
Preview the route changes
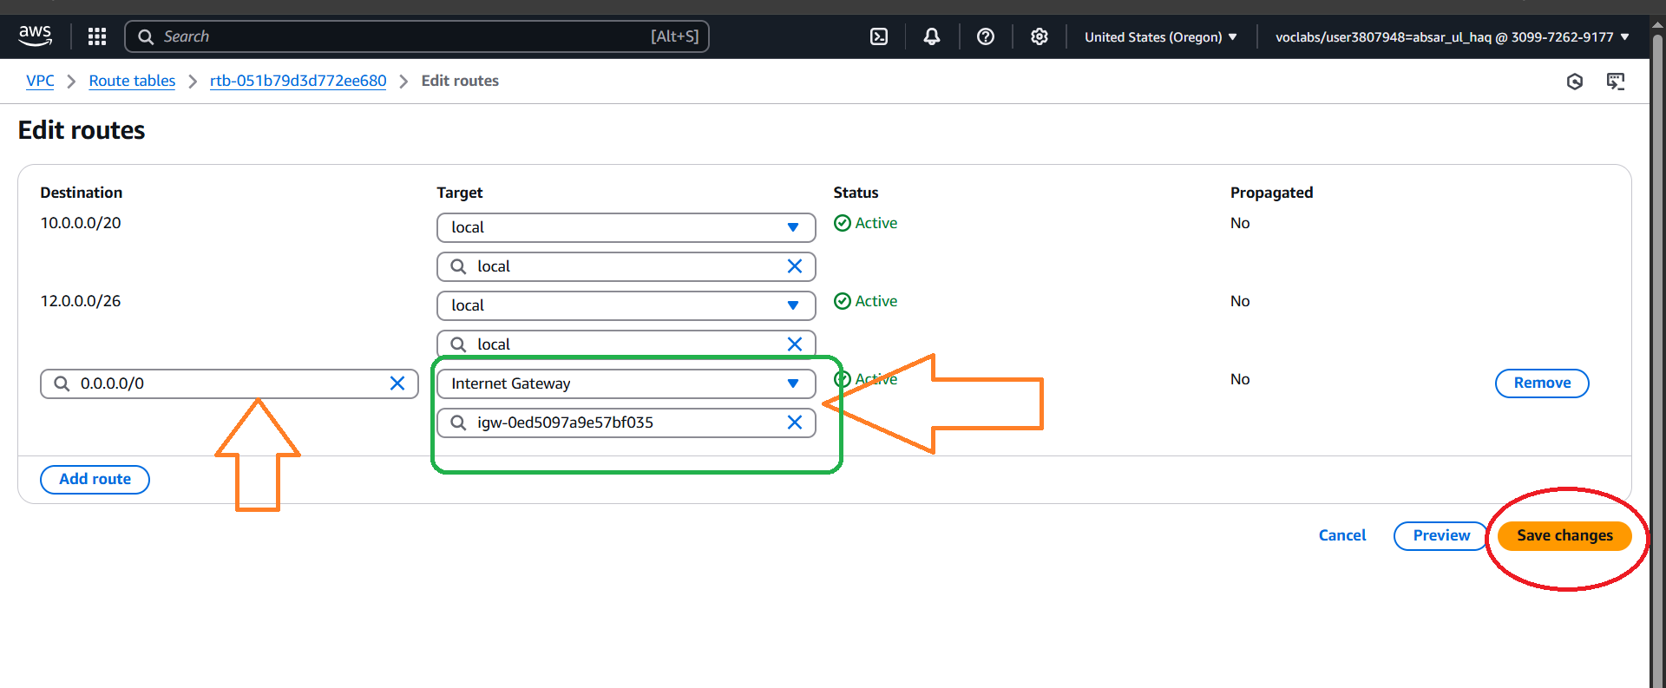(x=1440, y=535)
